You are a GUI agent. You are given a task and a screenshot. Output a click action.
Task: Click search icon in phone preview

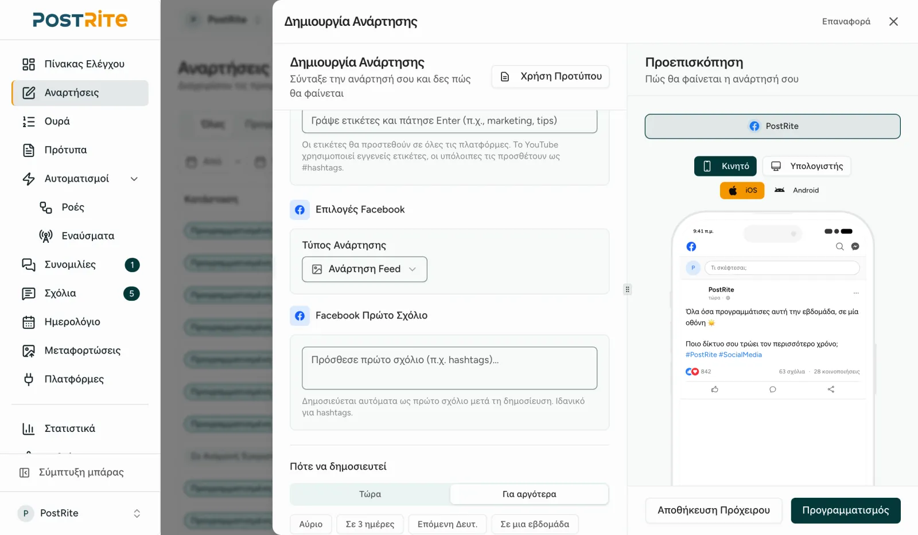pyautogui.click(x=839, y=246)
